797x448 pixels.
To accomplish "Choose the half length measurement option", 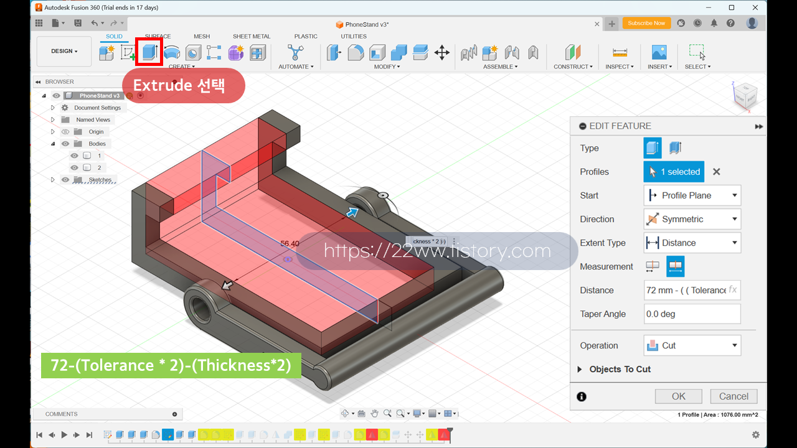I will (653, 266).
